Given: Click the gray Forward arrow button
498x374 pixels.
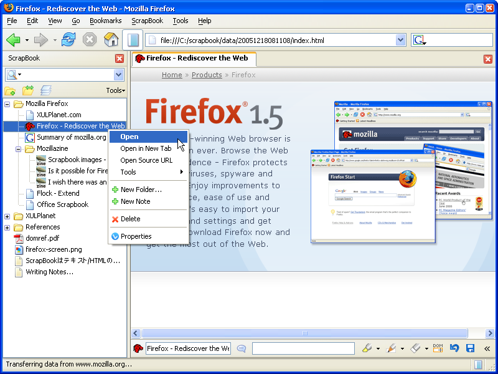Looking at the screenshot, I should click(41, 40).
